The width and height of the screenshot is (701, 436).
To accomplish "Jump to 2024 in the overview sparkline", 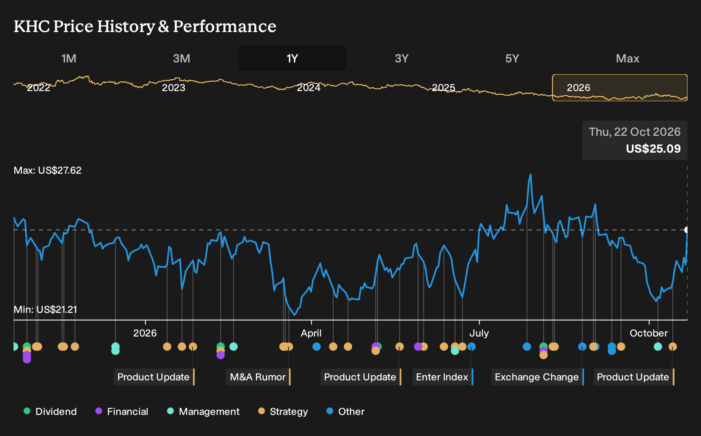I will coord(309,88).
